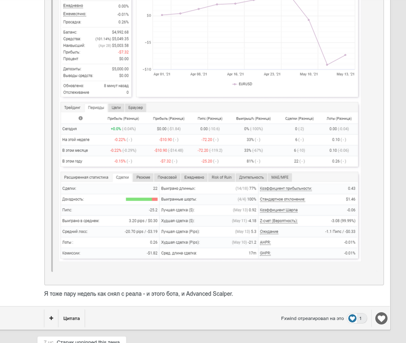Click the В этом году row label
This screenshot has width=406, height=343.
(x=72, y=161)
